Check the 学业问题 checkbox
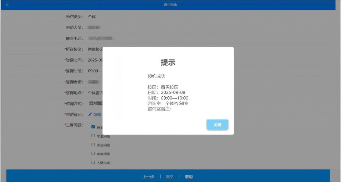The height and width of the screenshot is (182, 341). 93,136
